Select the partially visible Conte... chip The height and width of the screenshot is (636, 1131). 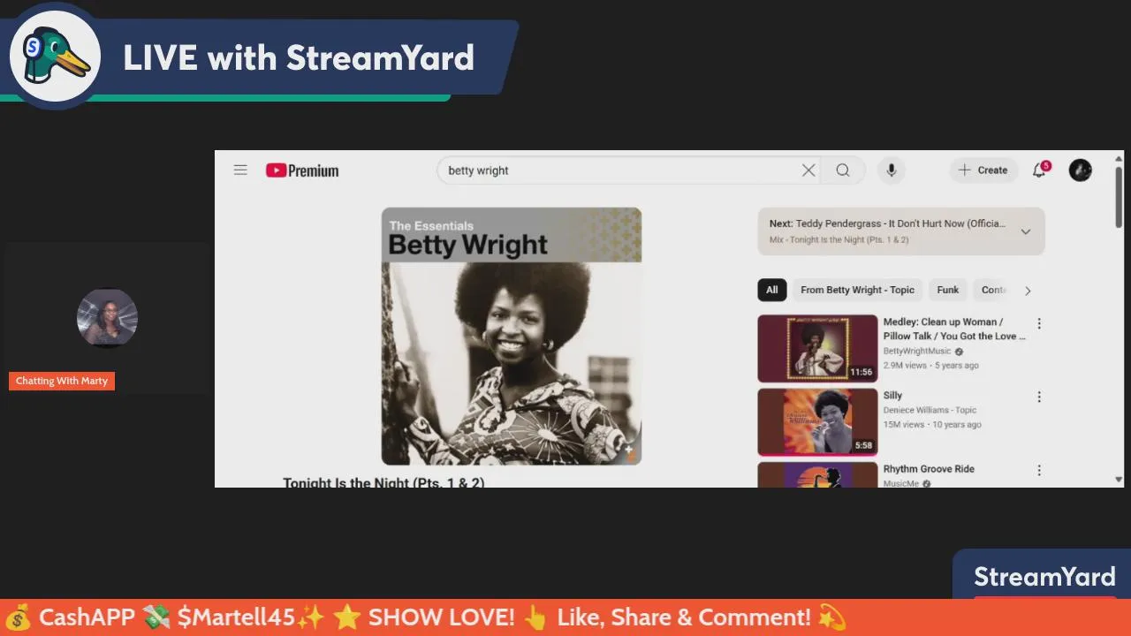point(993,290)
